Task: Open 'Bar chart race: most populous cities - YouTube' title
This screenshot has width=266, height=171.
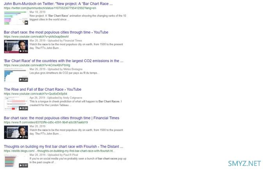Action: 56,32
